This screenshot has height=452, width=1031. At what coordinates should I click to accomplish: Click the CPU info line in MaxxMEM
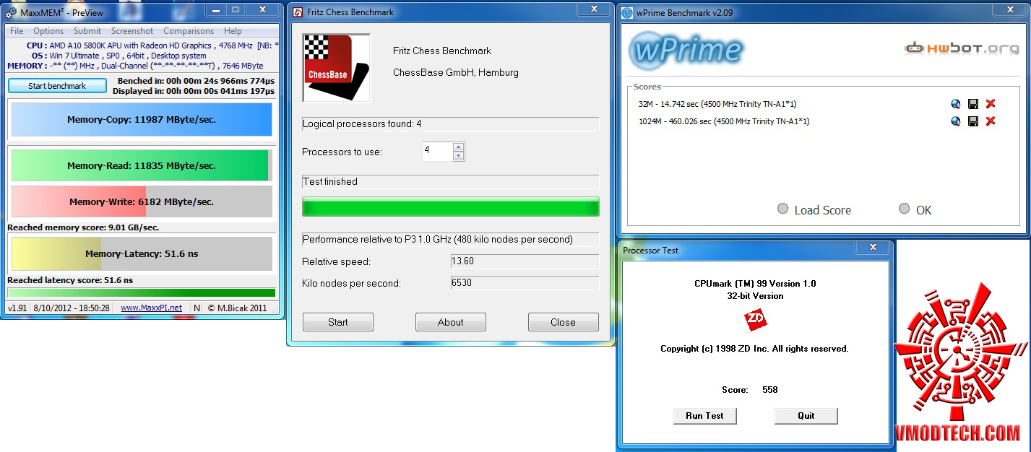tap(152, 45)
